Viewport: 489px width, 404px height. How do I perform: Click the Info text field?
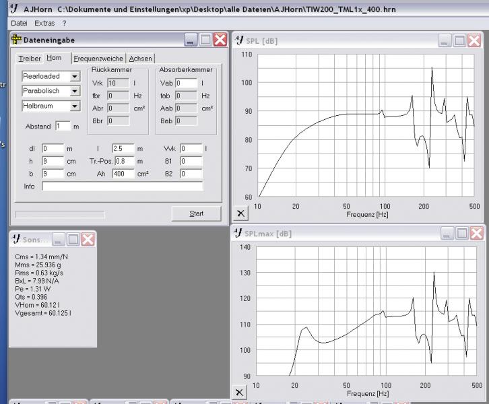(121, 186)
